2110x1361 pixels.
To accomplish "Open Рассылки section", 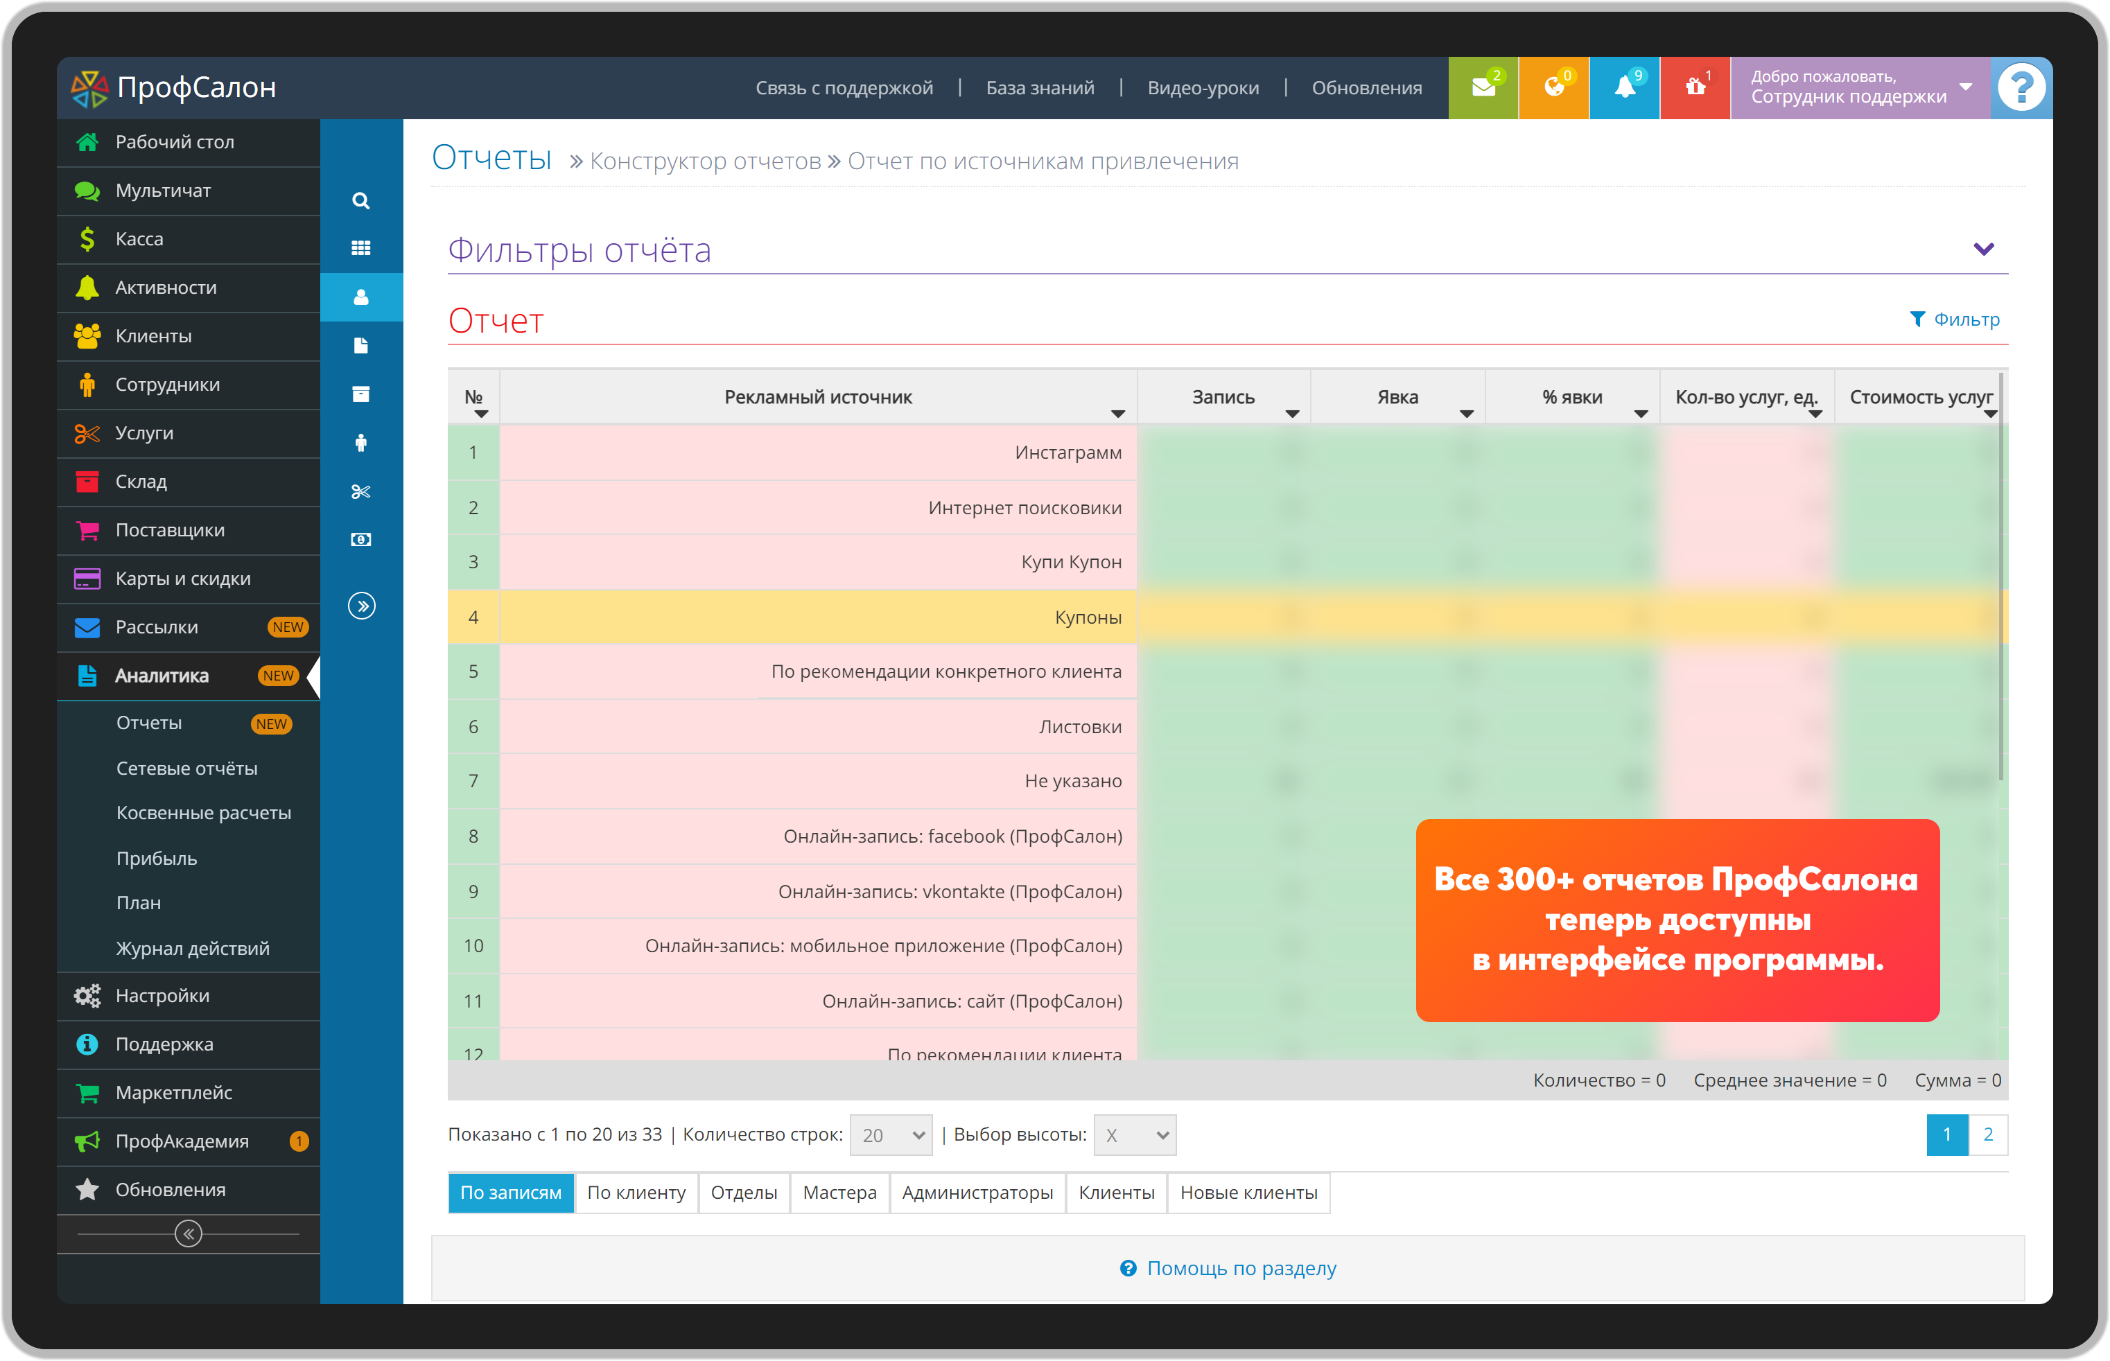I will 189,627.
